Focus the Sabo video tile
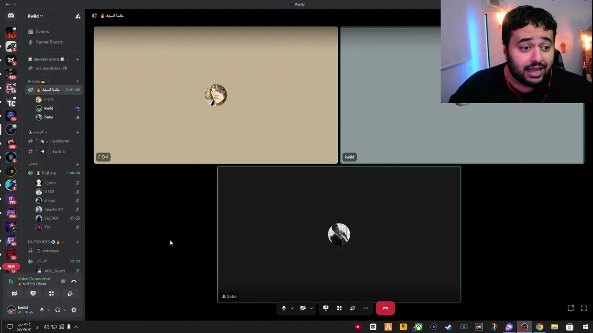 pos(339,234)
